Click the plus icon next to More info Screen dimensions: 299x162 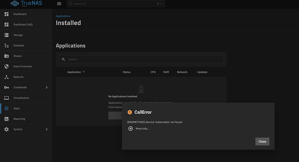pos(131,129)
